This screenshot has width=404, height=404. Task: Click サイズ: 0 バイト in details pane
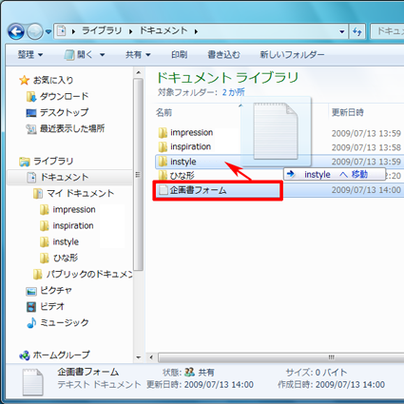tap(317, 372)
